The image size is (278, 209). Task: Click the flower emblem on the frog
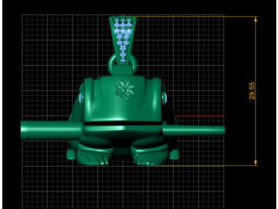click(124, 91)
